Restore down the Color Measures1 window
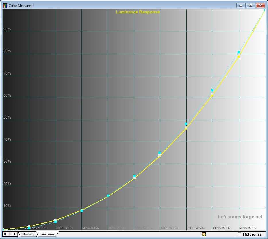 (250, 5)
